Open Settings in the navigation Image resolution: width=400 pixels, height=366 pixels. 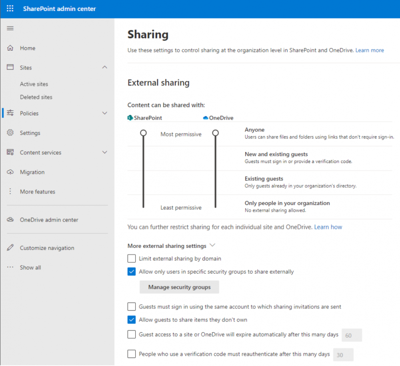tap(30, 133)
